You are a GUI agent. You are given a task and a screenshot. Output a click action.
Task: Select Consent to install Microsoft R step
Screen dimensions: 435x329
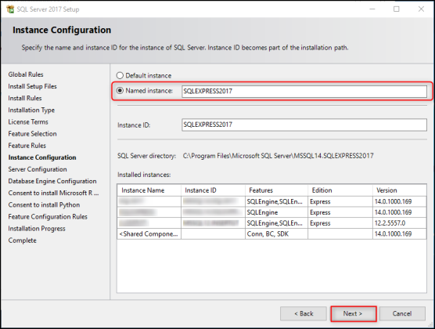click(x=53, y=193)
